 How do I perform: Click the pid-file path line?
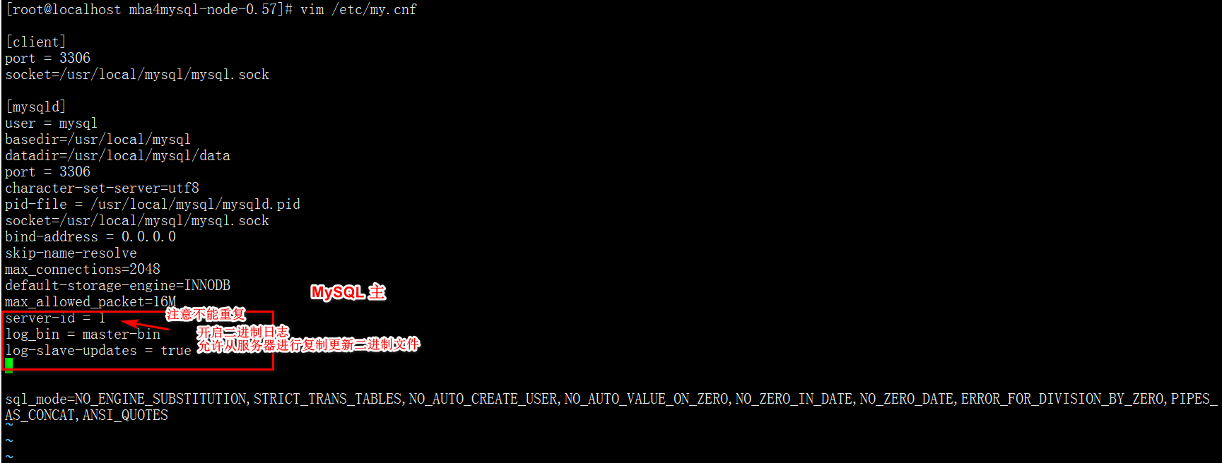[x=153, y=205]
